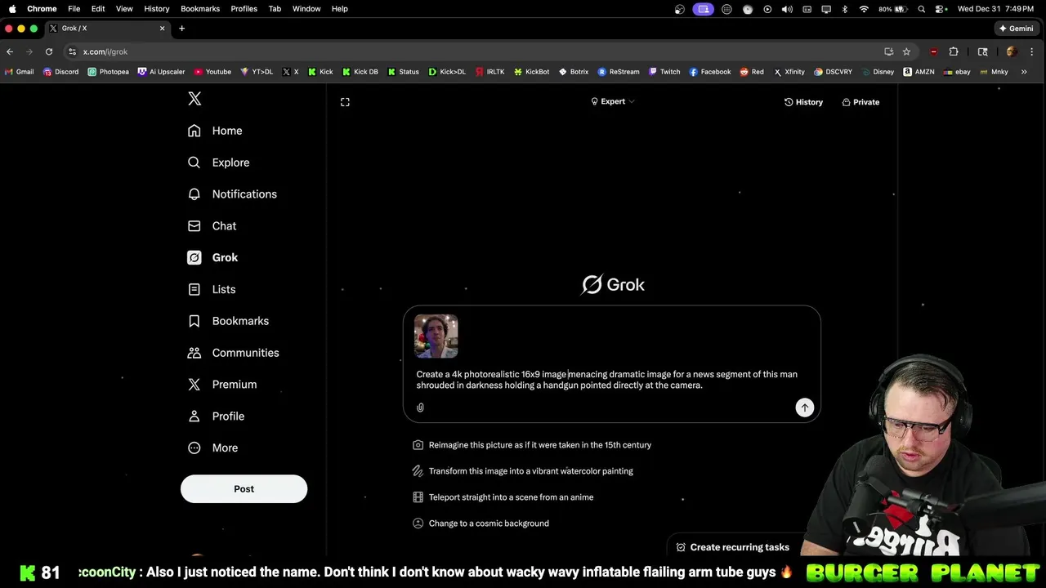Open volume control in menu bar
The height and width of the screenshot is (588, 1046).
tap(786, 9)
